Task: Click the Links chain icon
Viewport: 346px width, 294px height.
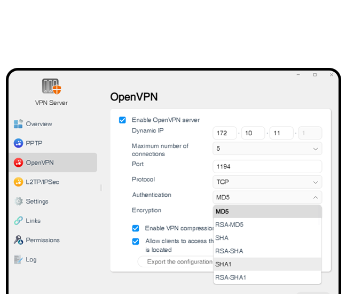Action: [x=19, y=221]
